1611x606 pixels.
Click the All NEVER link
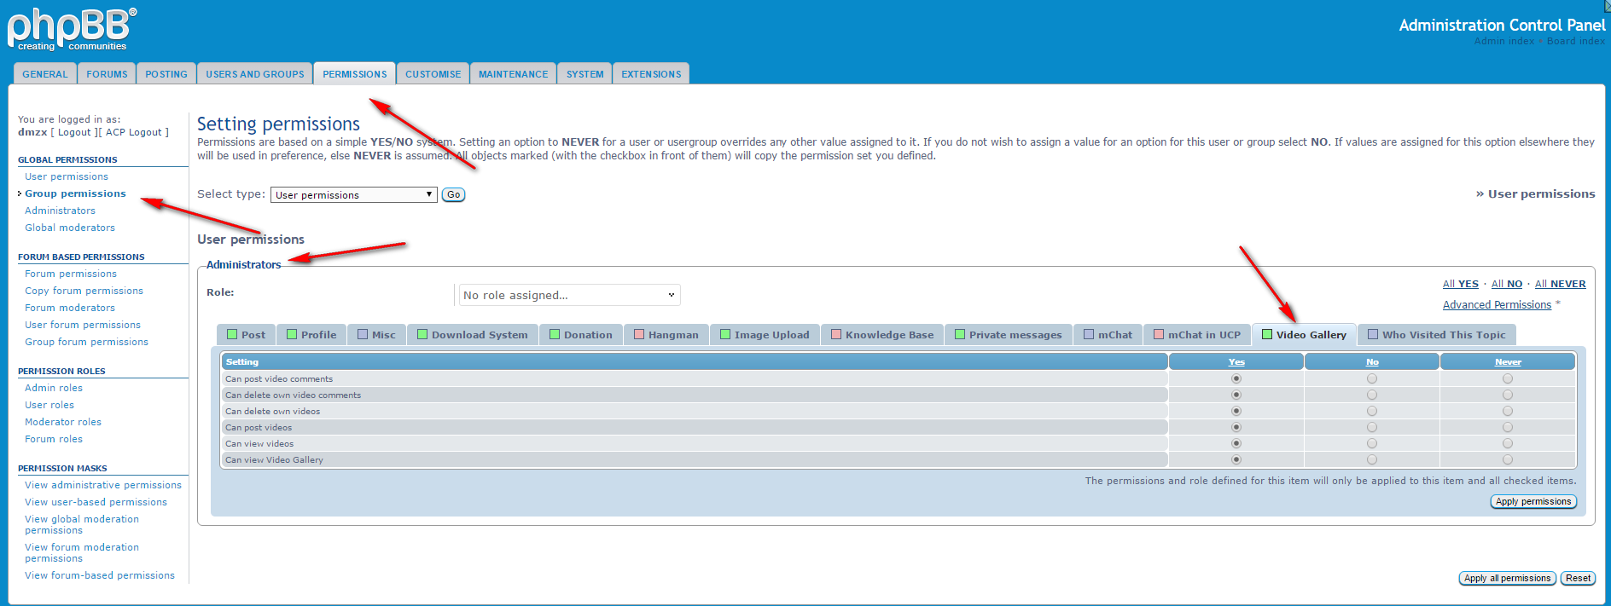1560,284
